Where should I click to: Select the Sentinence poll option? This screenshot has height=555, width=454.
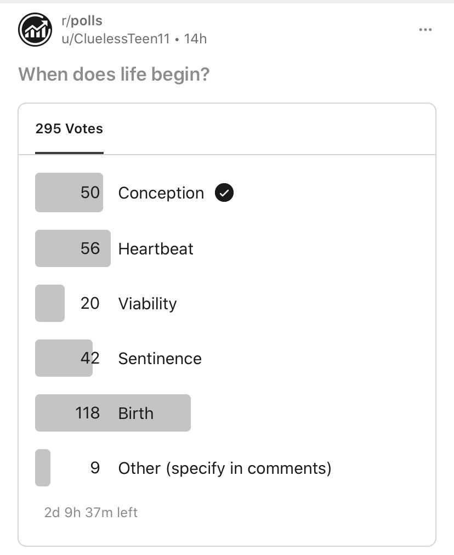[x=160, y=359]
